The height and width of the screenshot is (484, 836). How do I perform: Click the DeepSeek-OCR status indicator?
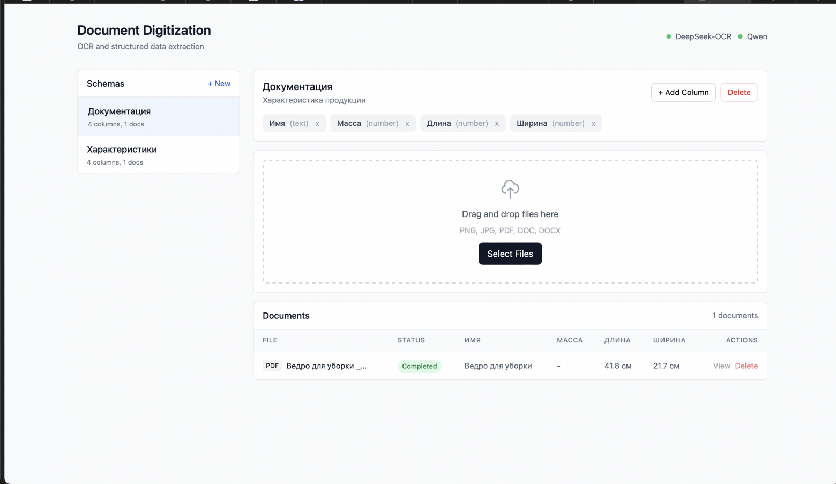tap(699, 36)
